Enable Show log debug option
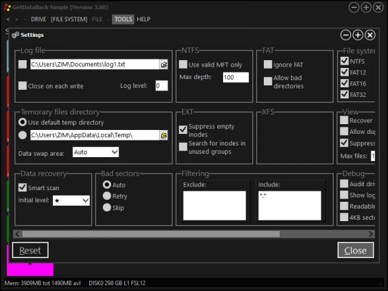Screen dimensions: 388x291 344,195
